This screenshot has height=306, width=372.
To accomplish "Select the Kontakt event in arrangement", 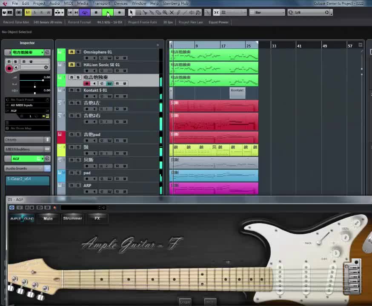I will point(237,93).
